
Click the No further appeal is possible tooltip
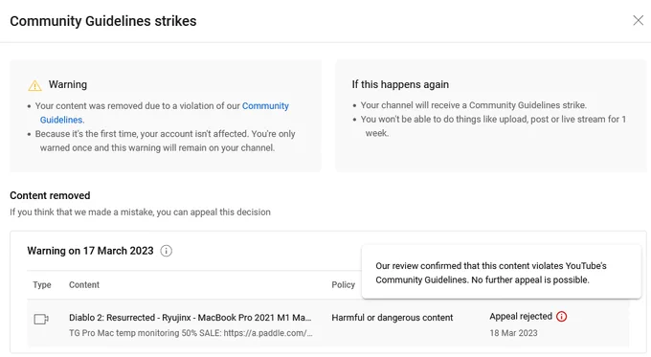pyautogui.click(x=501, y=273)
